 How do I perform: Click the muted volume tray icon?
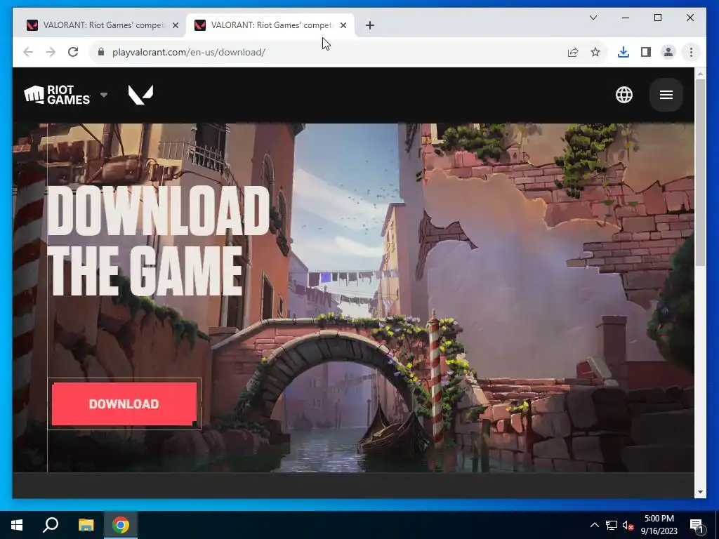pos(628,525)
